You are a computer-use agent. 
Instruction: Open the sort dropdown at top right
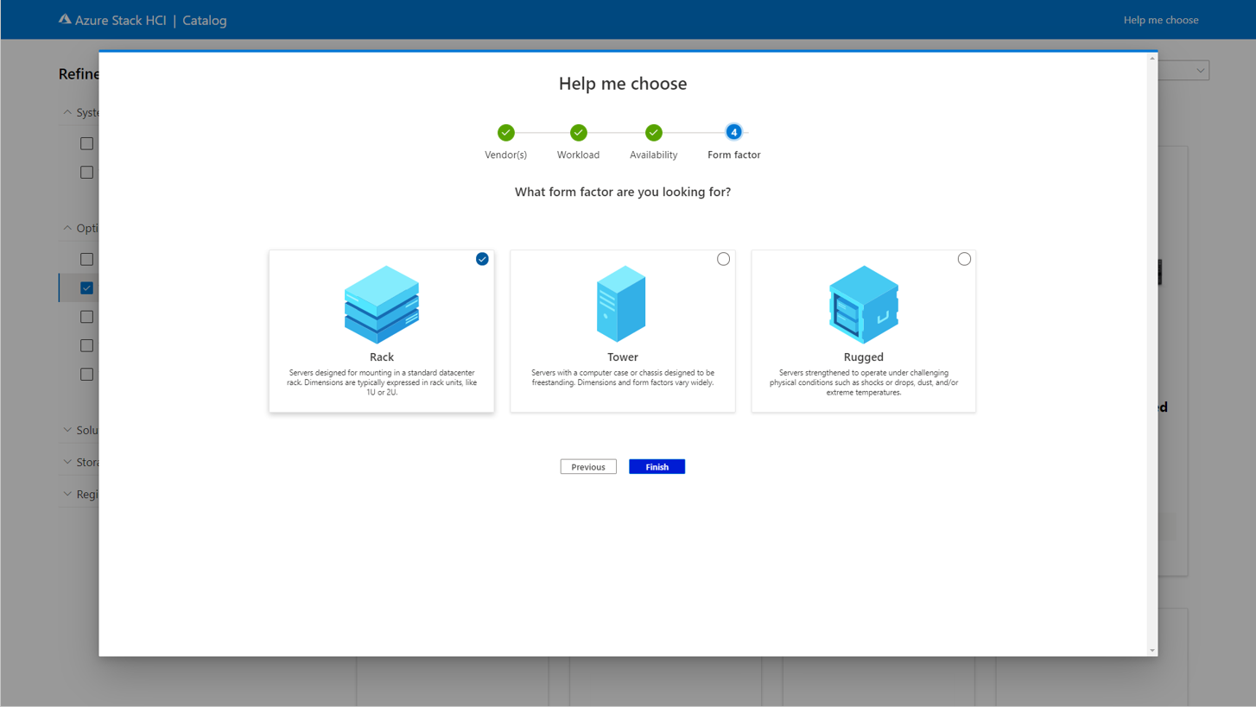(1199, 71)
